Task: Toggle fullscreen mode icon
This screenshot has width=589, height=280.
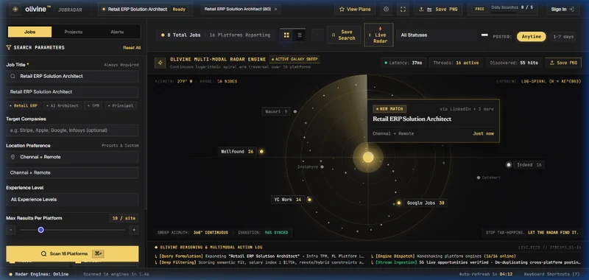Action: pyautogui.click(x=403, y=10)
